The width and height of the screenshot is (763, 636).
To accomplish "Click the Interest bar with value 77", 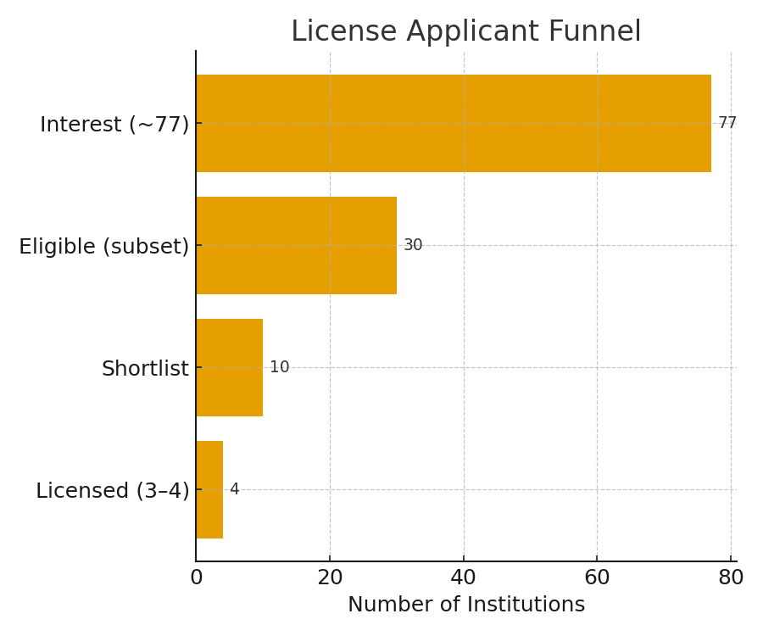I will tap(454, 123).
